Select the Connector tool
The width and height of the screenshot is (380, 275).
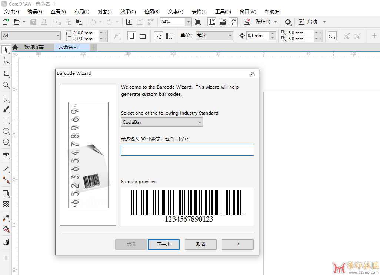tap(6, 180)
